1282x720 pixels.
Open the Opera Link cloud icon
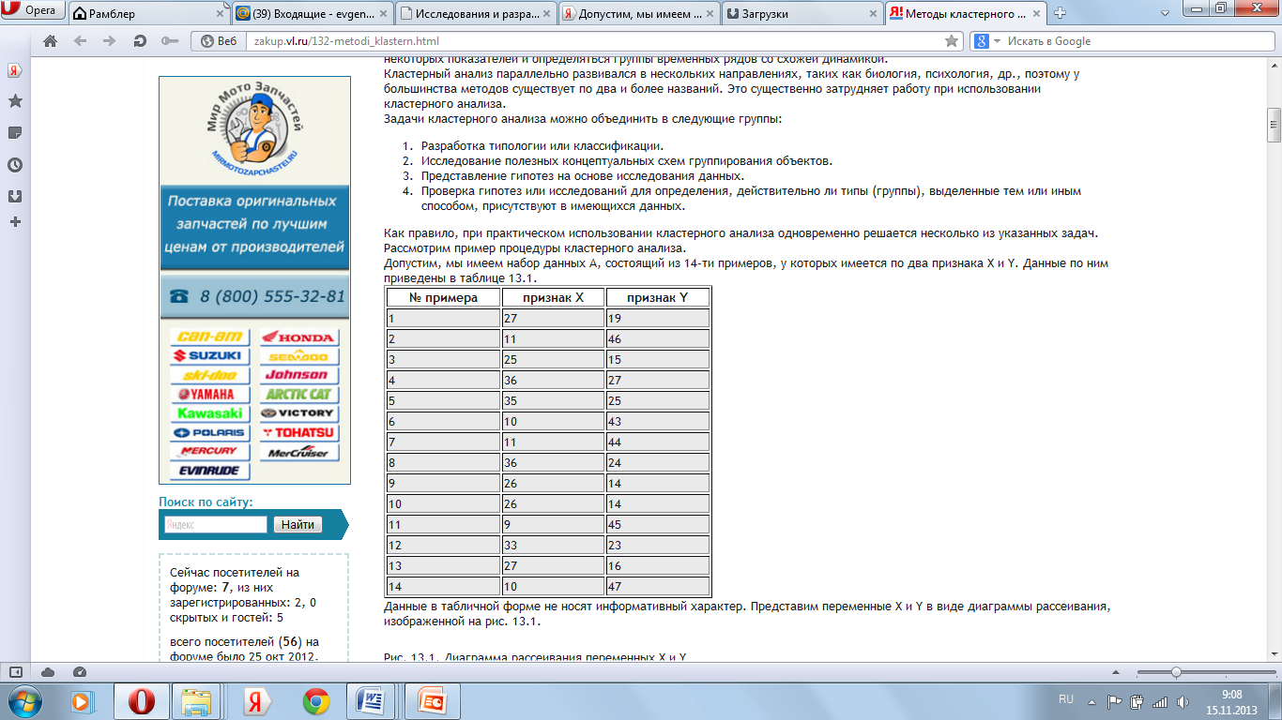[48, 672]
